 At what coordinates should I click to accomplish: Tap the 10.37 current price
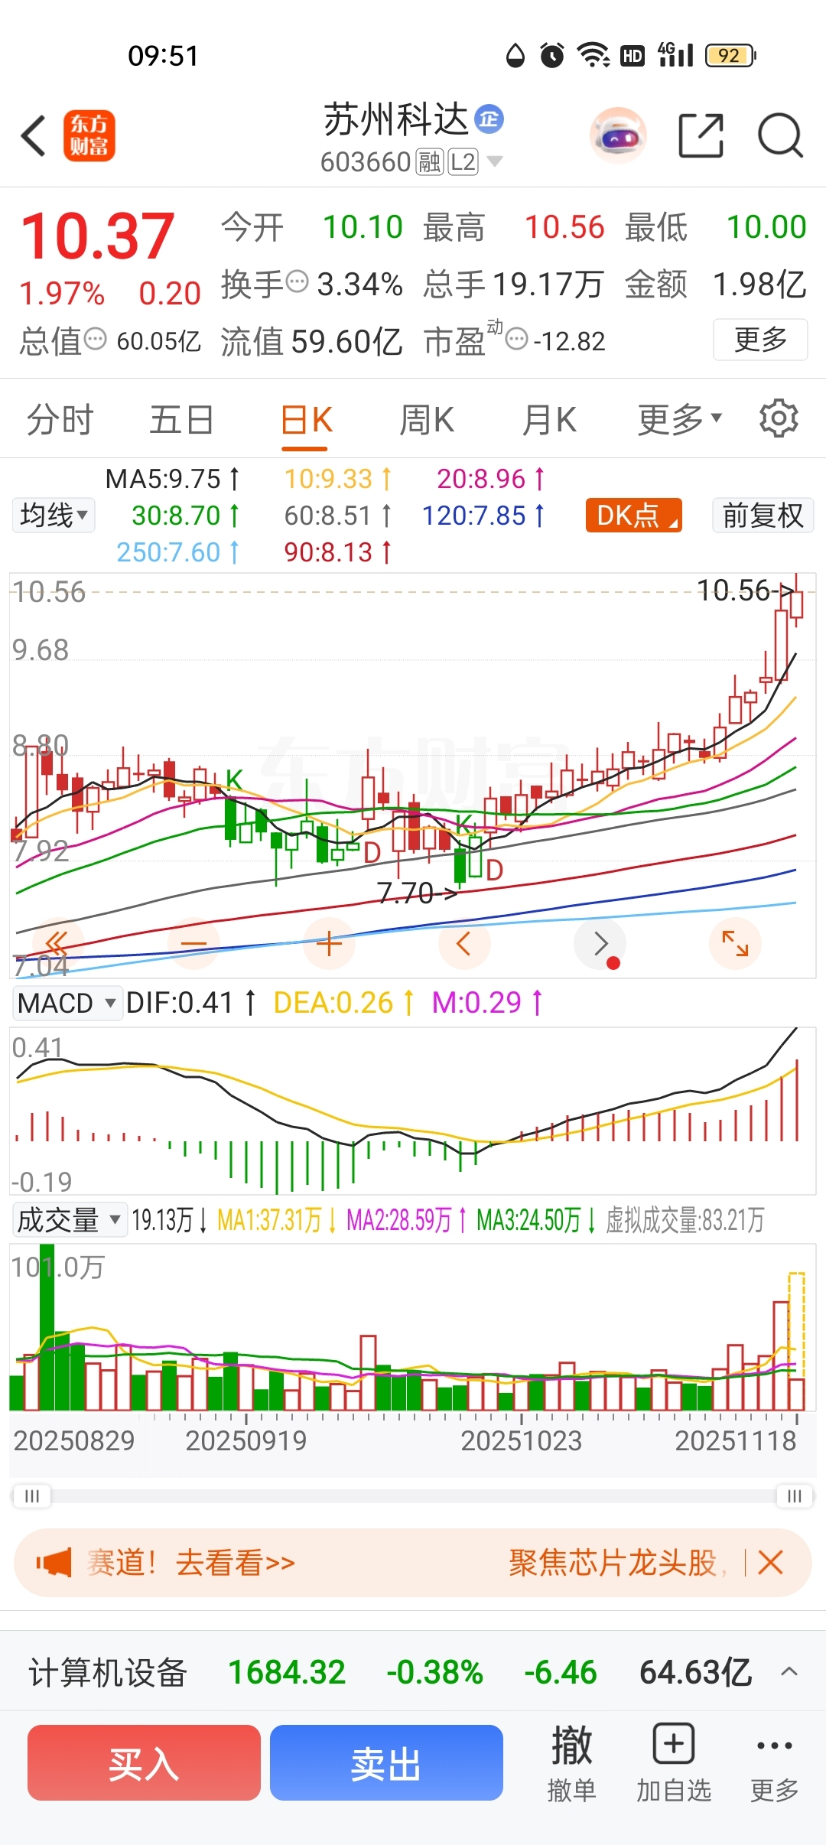98,236
